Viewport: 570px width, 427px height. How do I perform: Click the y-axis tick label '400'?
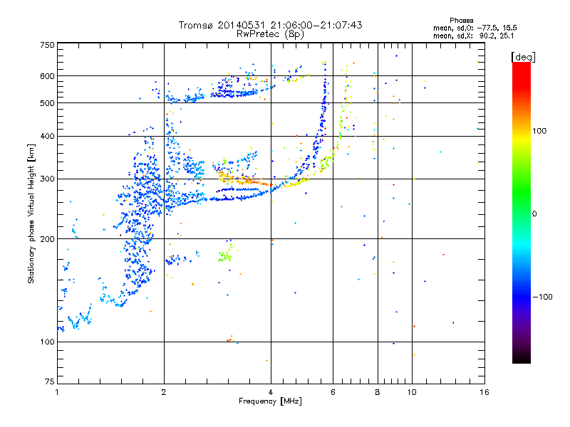(47, 137)
